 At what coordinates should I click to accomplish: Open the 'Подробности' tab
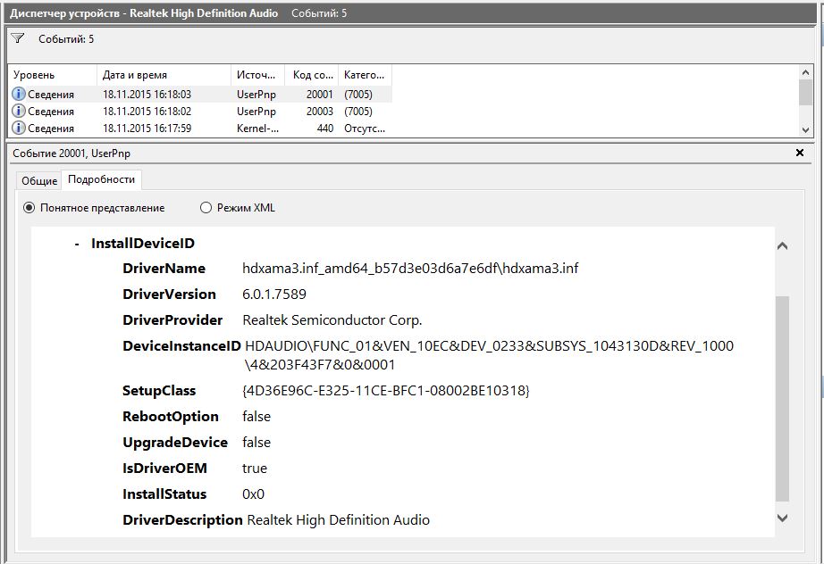tap(101, 179)
